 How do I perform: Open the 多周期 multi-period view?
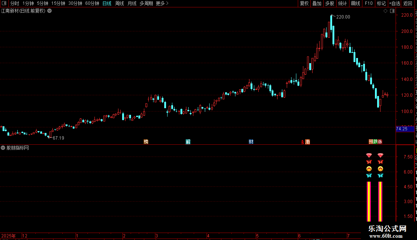(146, 3)
